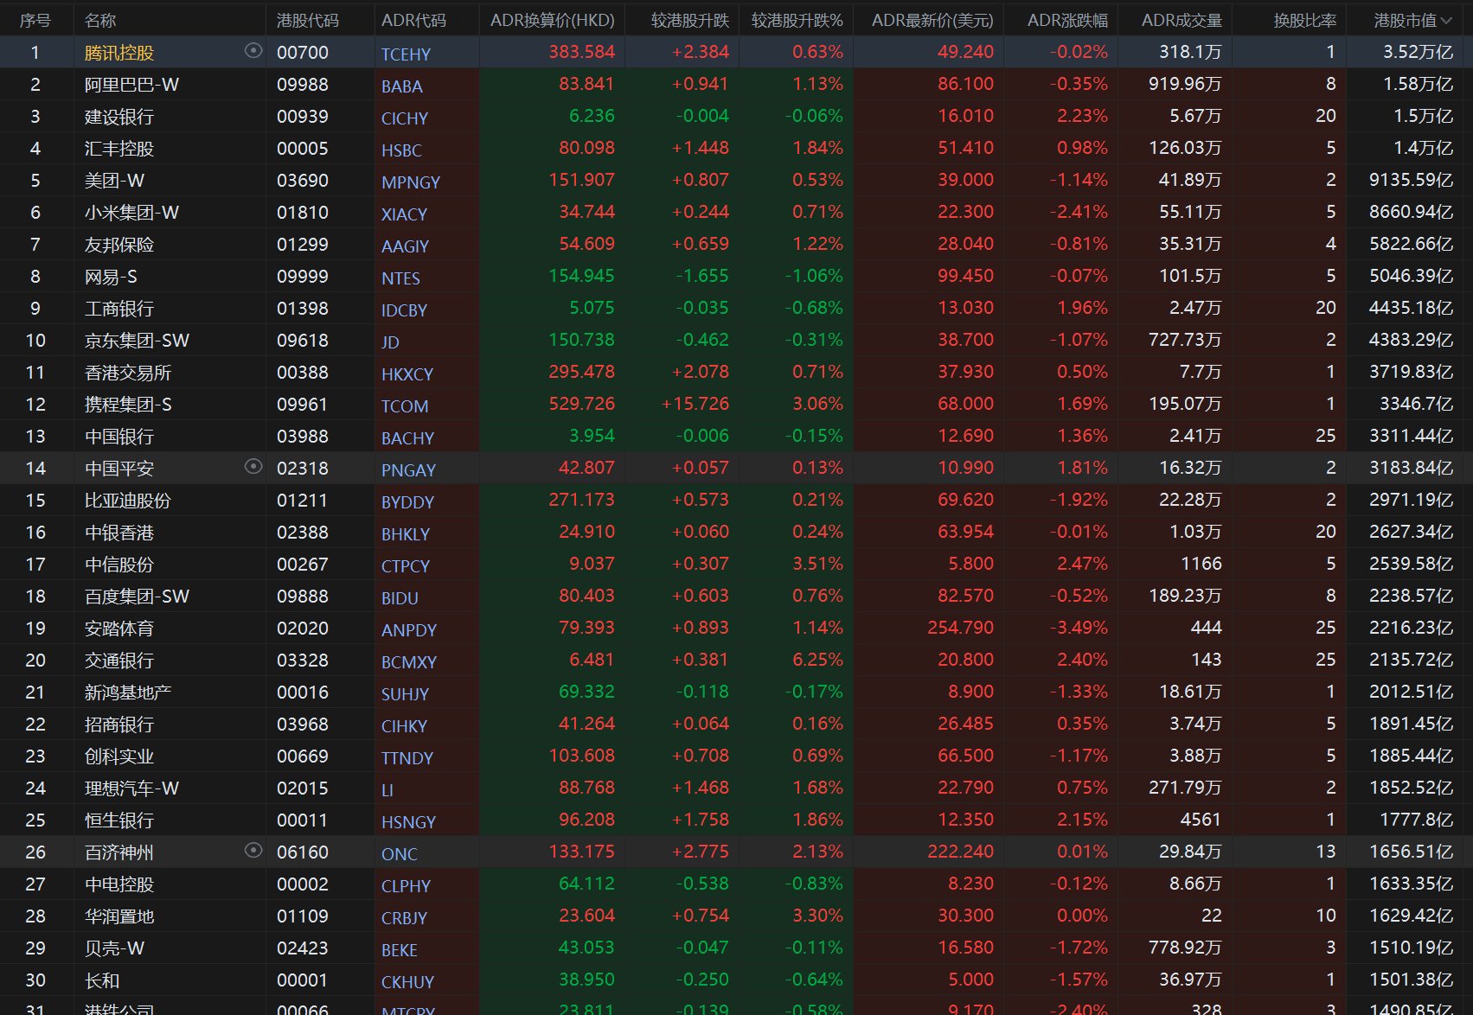This screenshot has width=1473, height=1015.
Task: Open the BABA ADR code link
Action: tap(402, 86)
